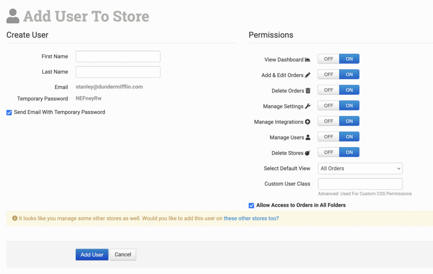Click the info icon in the yellow notice
The height and width of the screenshot is (274, 433).
(x=15, y=218)
